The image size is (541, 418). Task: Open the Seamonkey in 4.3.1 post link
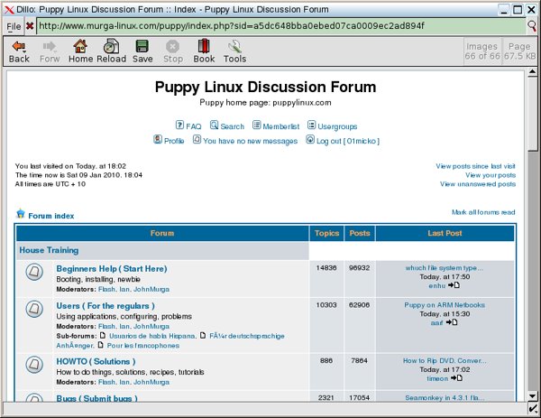tap(445, 397)
